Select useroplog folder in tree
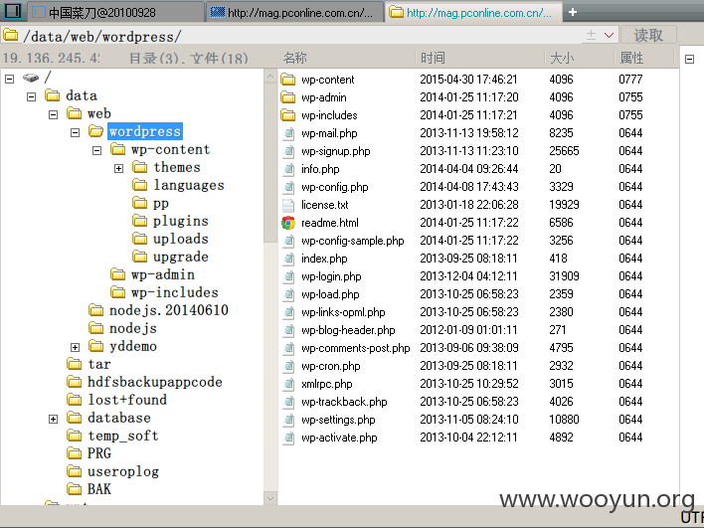 (122, 471)
